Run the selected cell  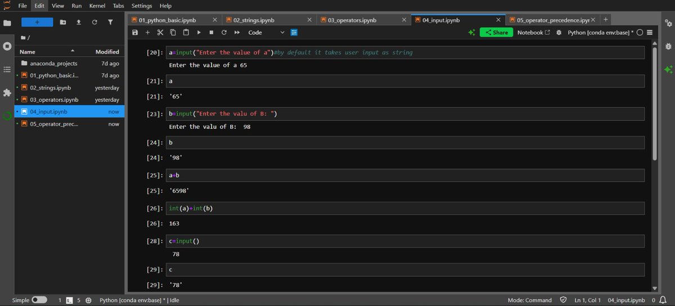199,33
